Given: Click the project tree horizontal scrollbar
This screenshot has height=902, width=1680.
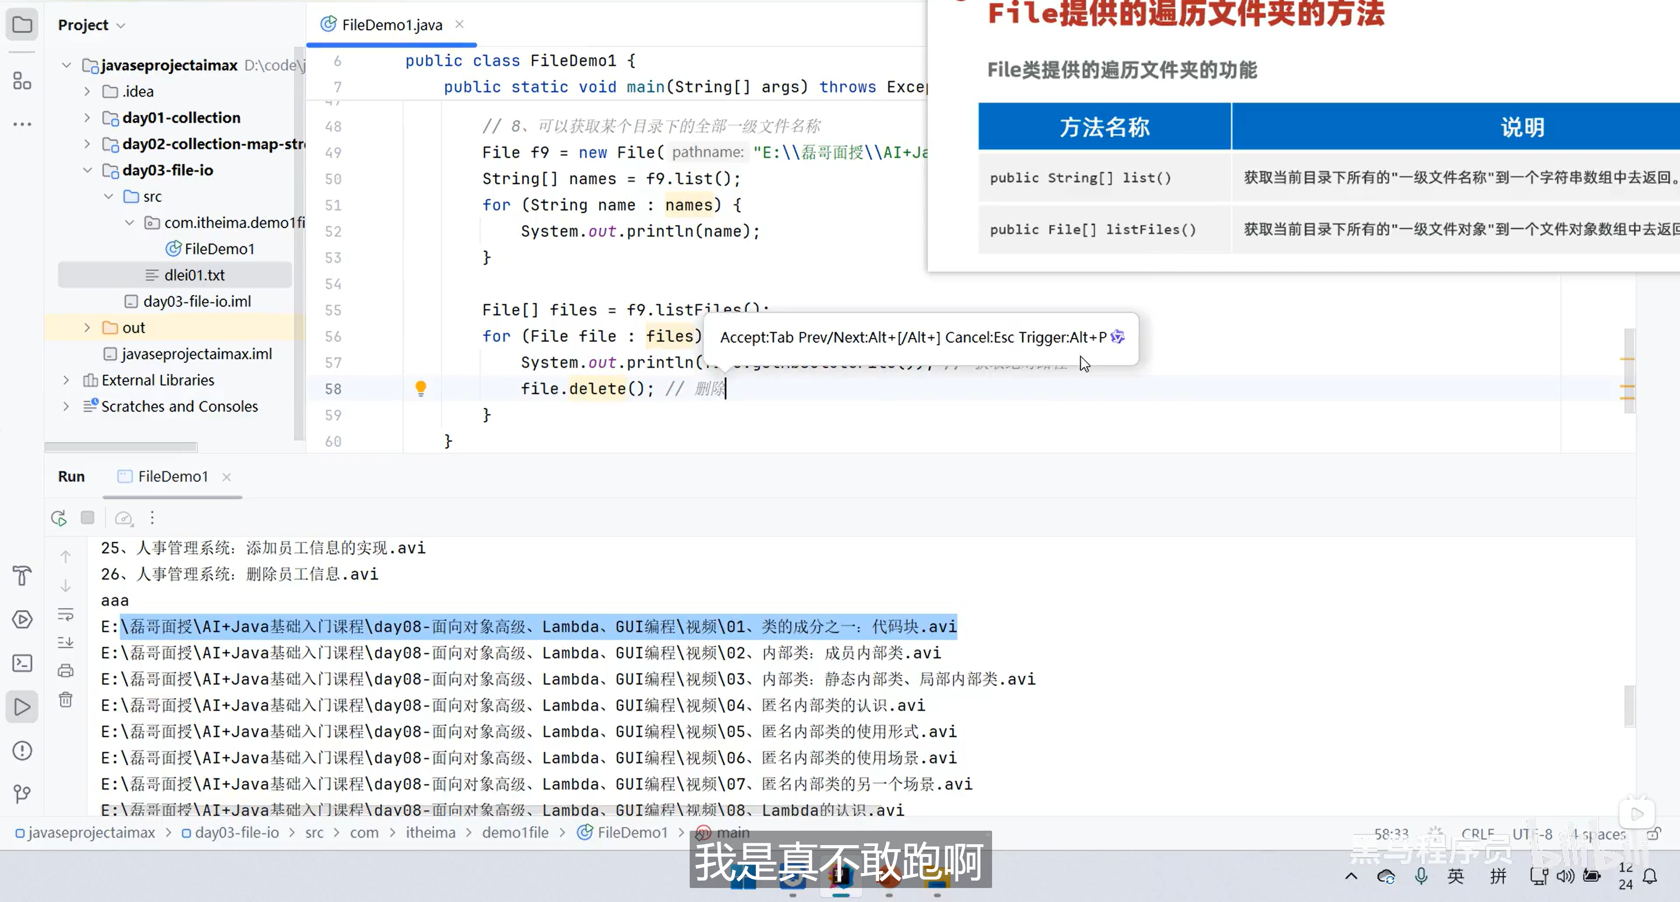Looking at the screenshot, I should [121, 447].
